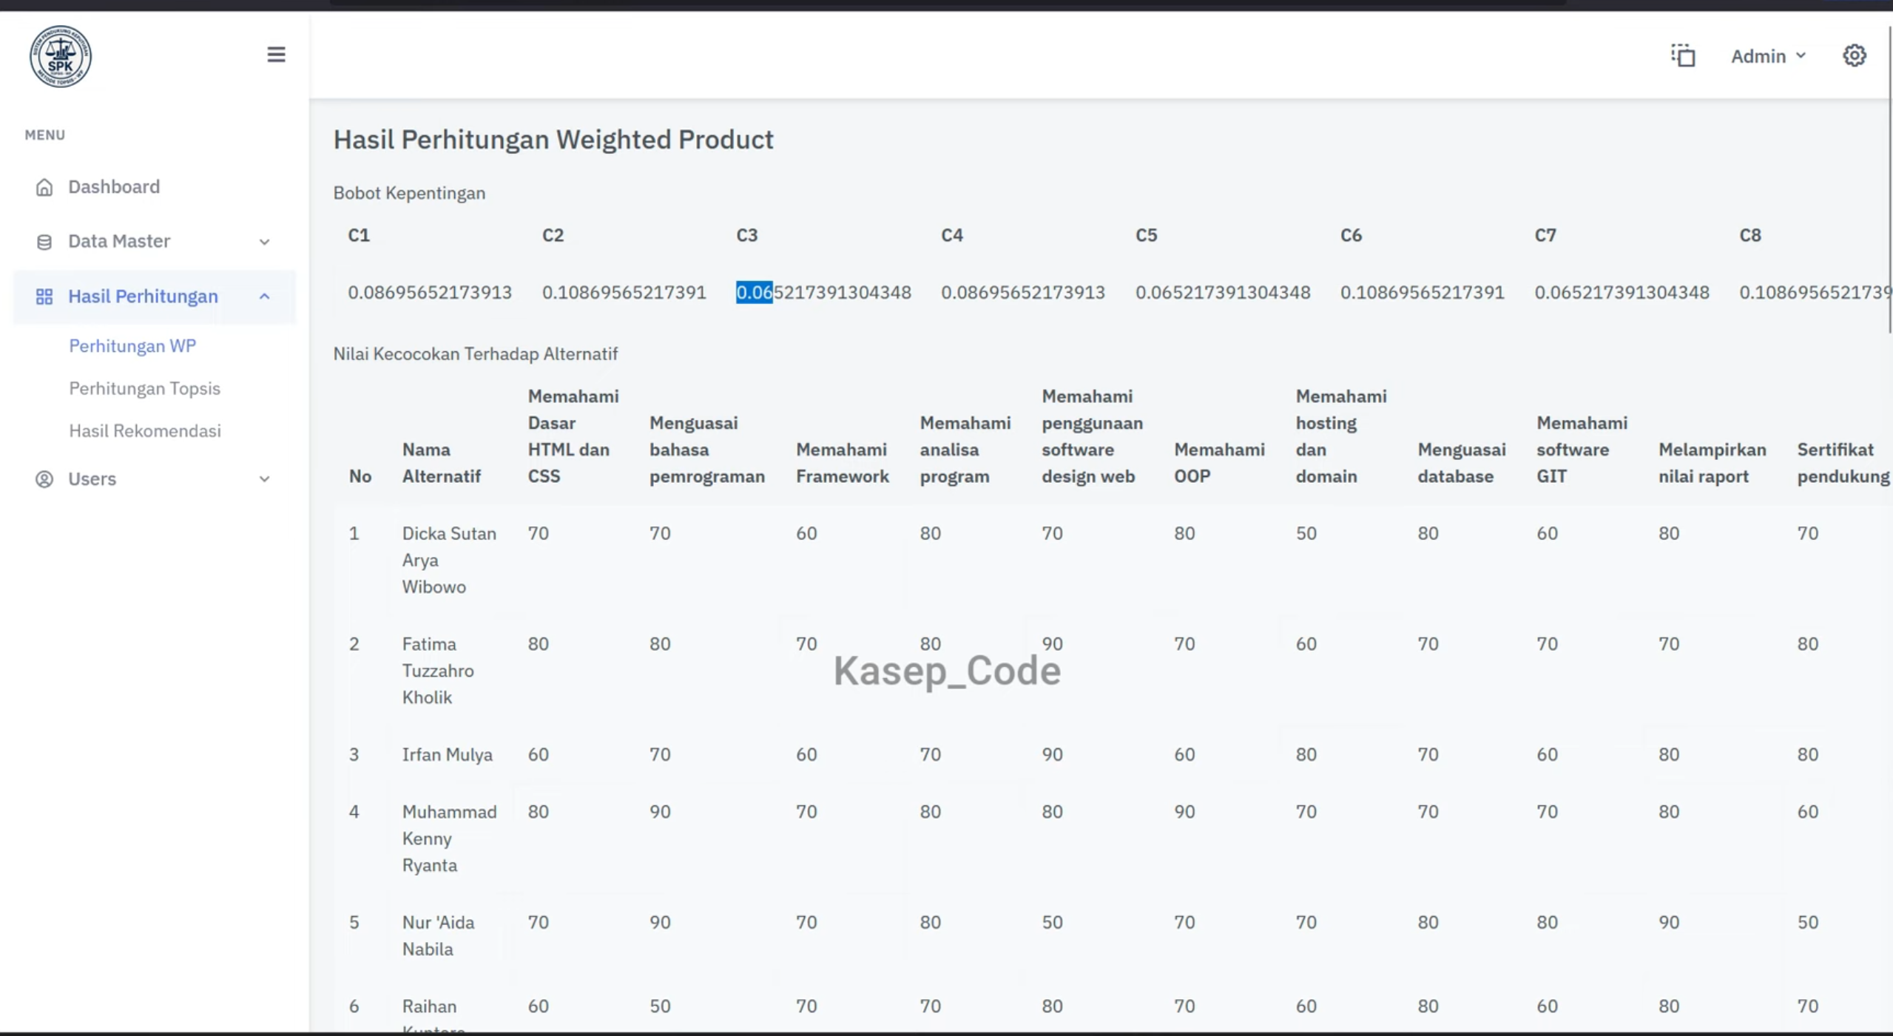Viewport: 1893px width, 1036px height.
Task: Click the Hasil Perhitungan grid icon
Action: [44, 297]
